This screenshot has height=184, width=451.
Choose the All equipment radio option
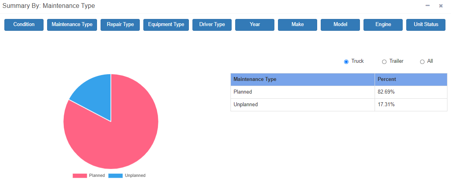[x=422, y=62]
